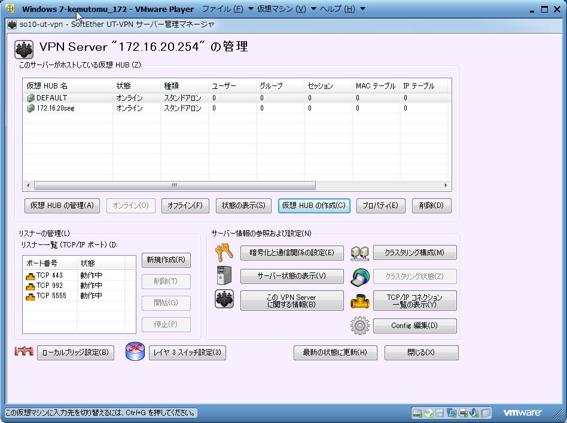Screen dimensions: 567x423
Task: Click the yellow pipe TCP/IP connection icon
Action: point(360,301)
